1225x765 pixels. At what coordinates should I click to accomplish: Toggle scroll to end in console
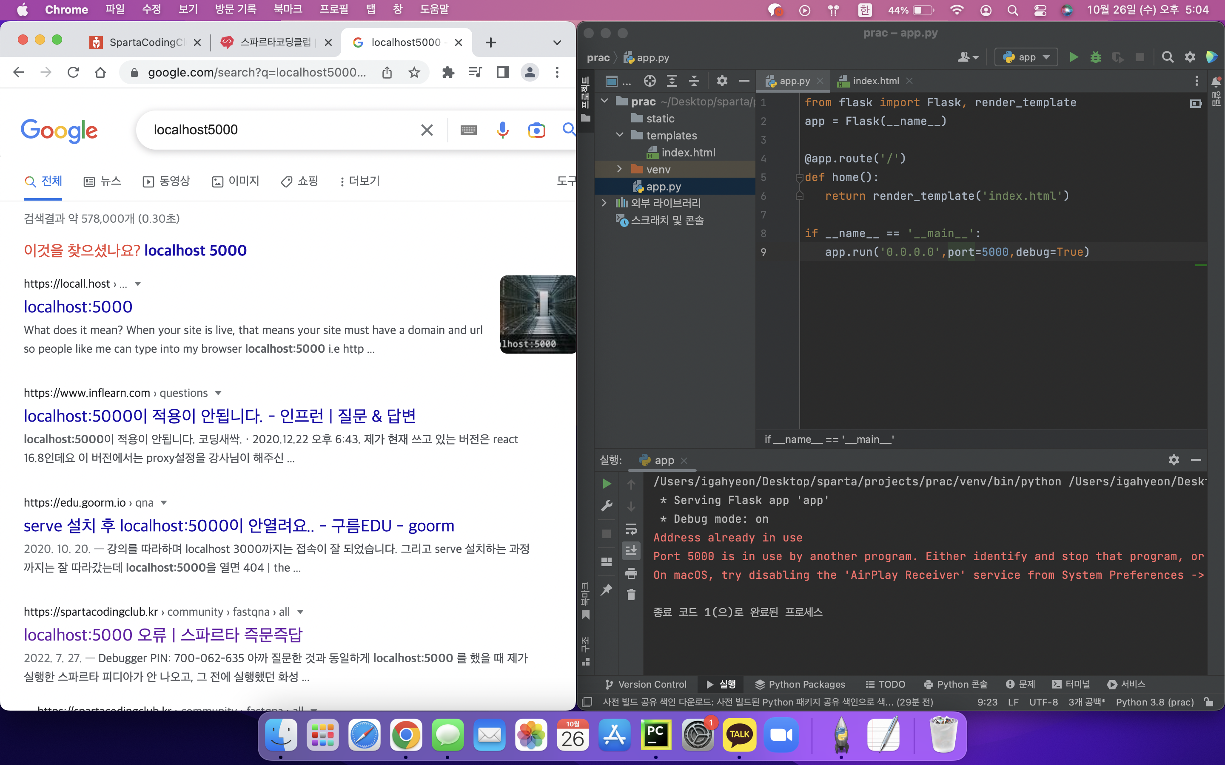[631, 550]
